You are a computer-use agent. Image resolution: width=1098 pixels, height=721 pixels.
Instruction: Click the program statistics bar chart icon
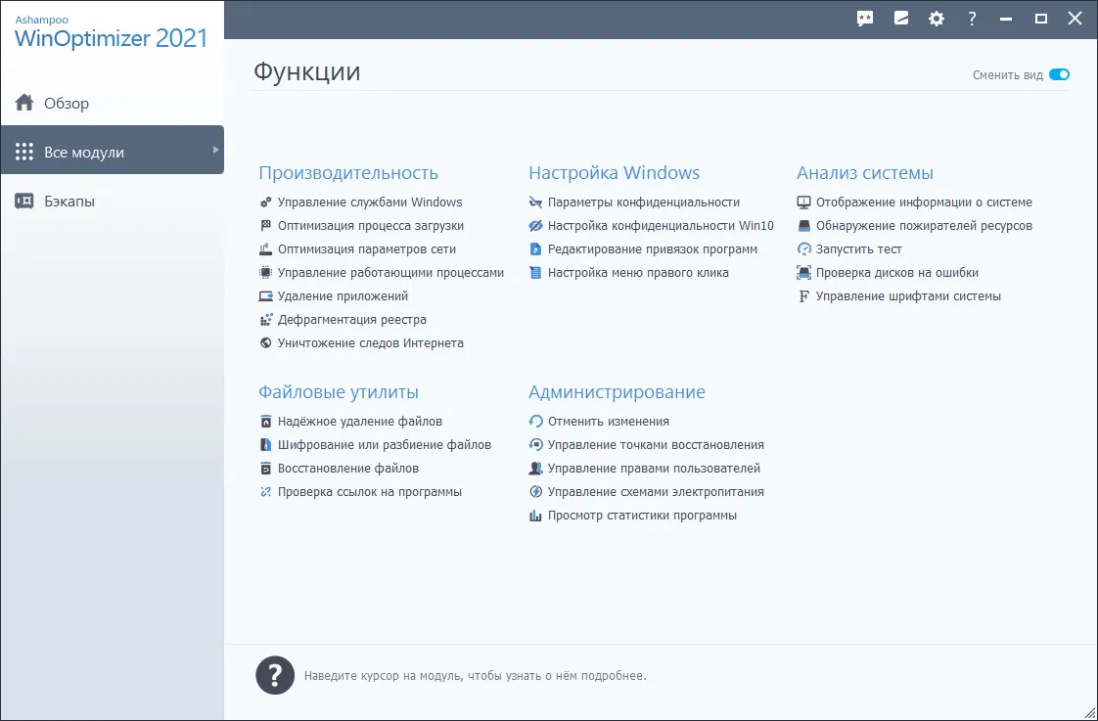click(x=535, y=516)
